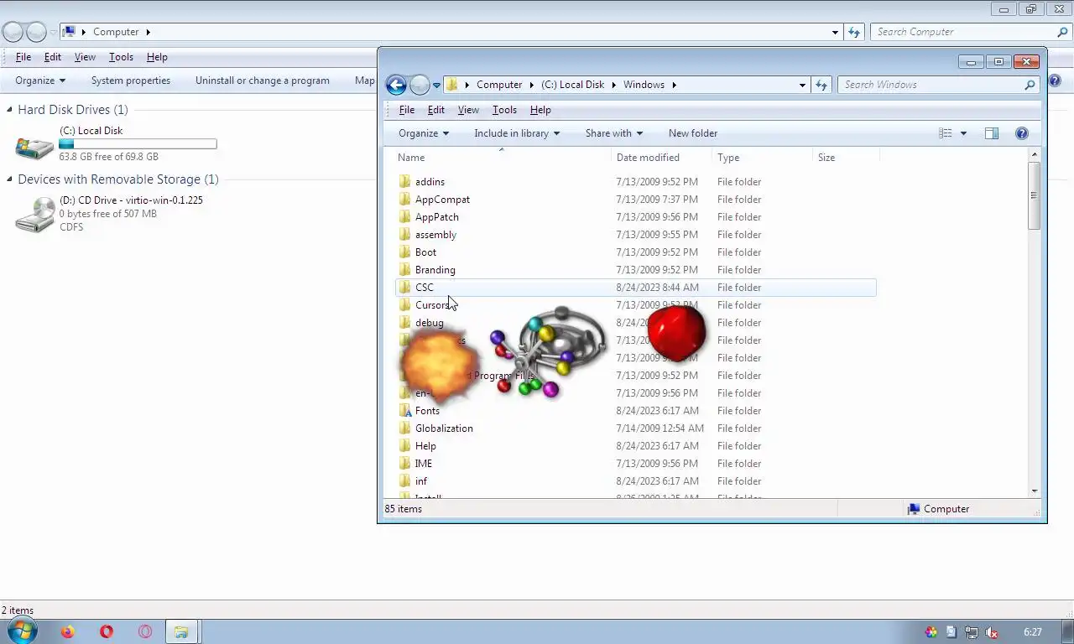Viewport: 1074px width, 644px height.
Task: Open File menu in Windows folder window
Action: (407, 110)
